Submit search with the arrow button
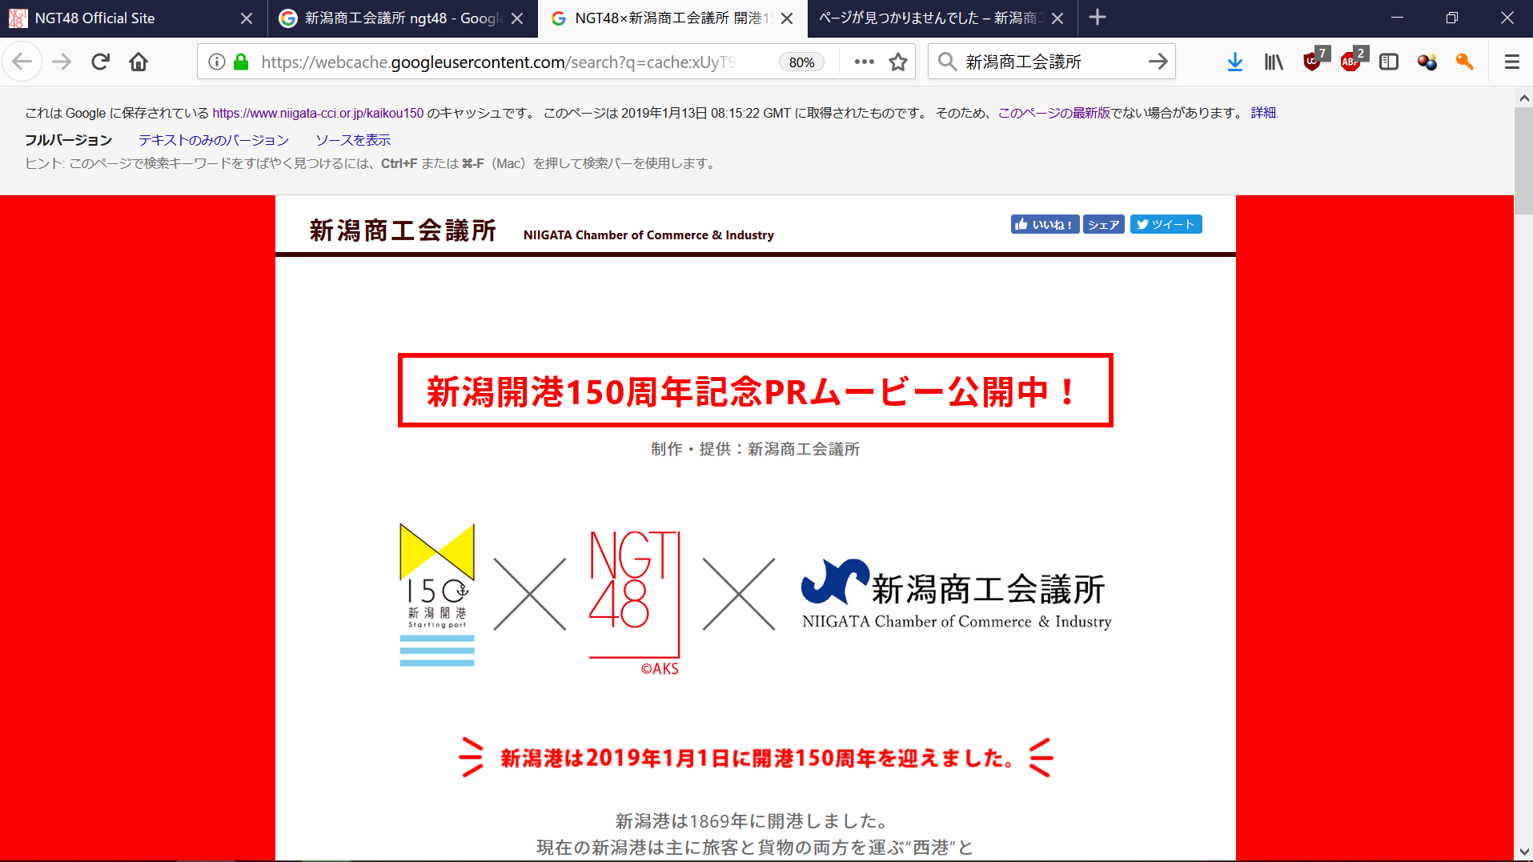The image size is (1533, 862). (1158, 62)
